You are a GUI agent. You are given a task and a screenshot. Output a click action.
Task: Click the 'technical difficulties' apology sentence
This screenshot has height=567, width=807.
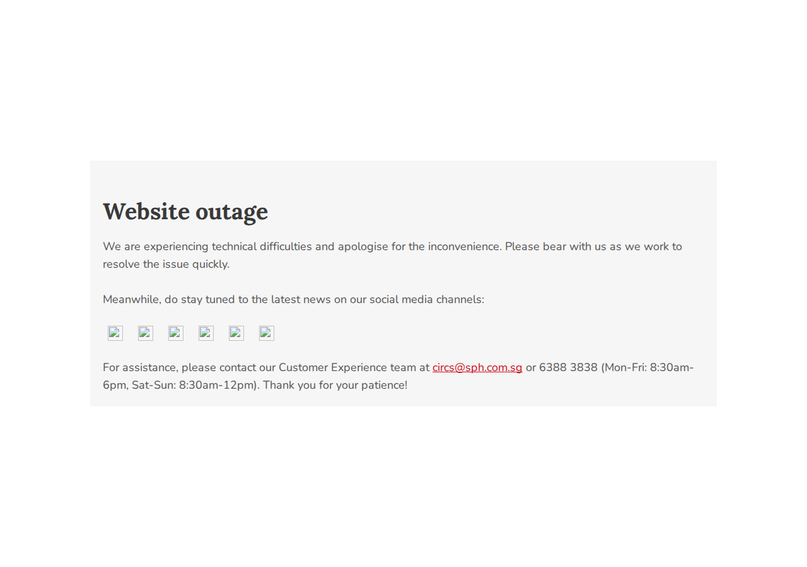tap(303, 246)
